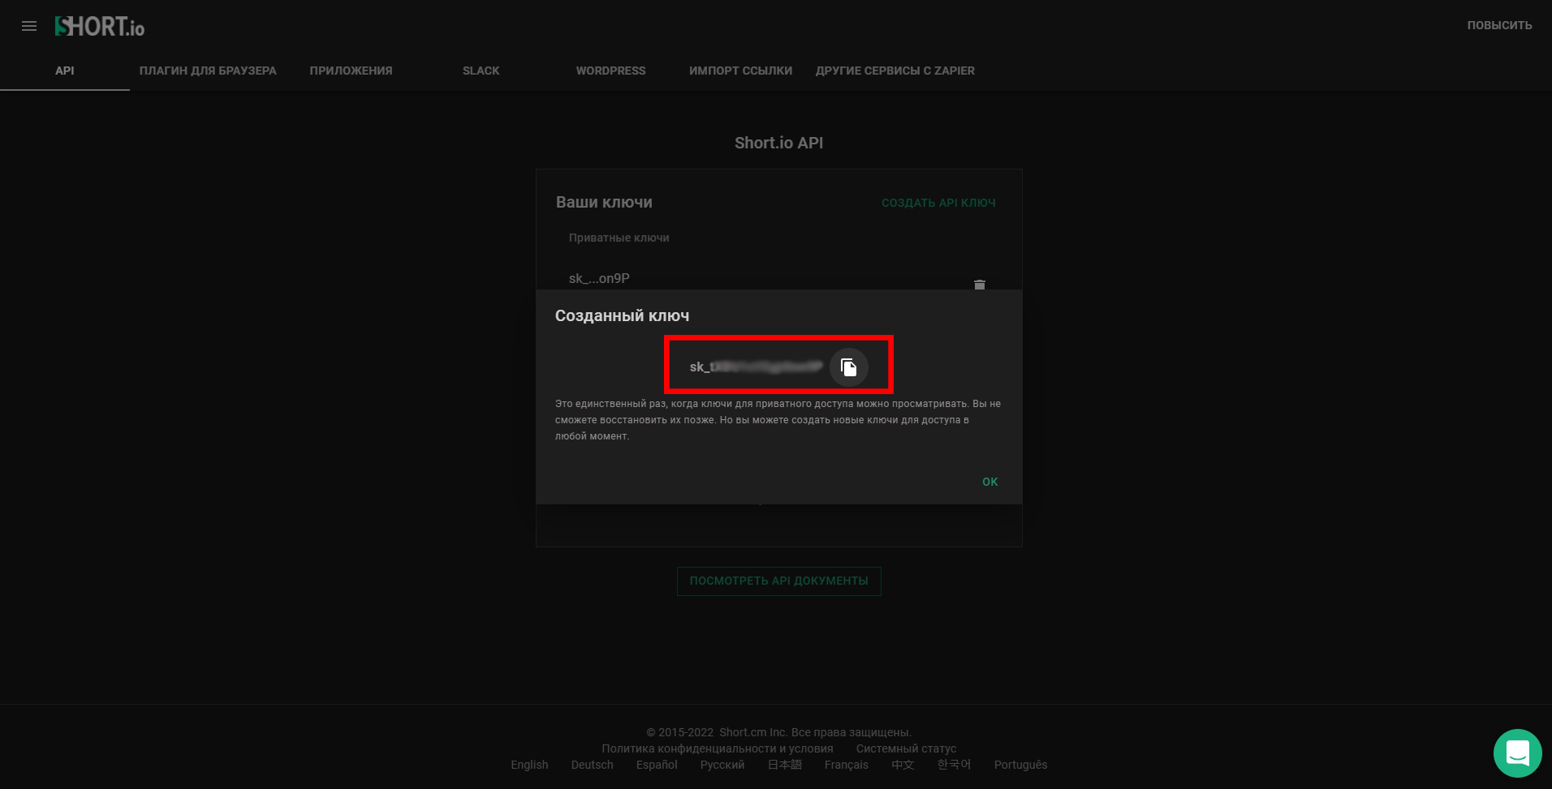Click the Созданный ключ dialog title
This screenshot has width=1552, height=789.
[622, 315]
